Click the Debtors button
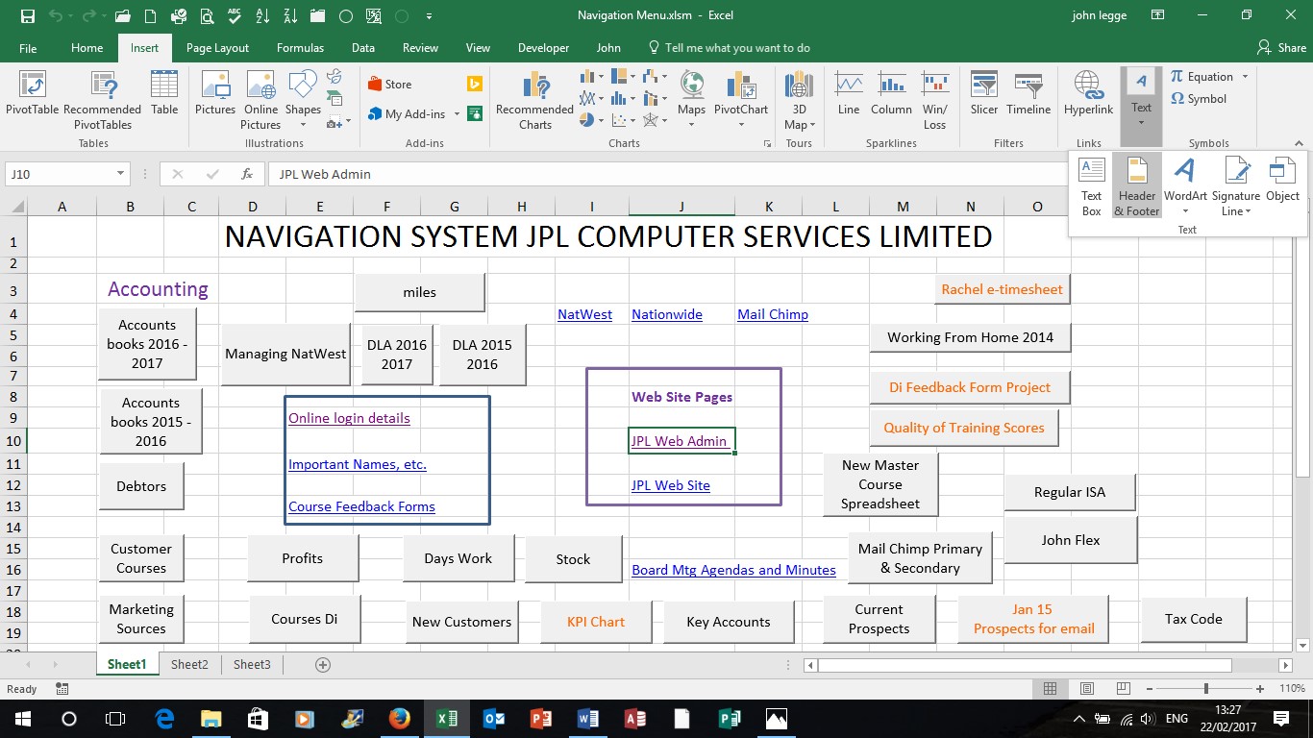Screen dimensions: 1313x738 pos(141,486)
